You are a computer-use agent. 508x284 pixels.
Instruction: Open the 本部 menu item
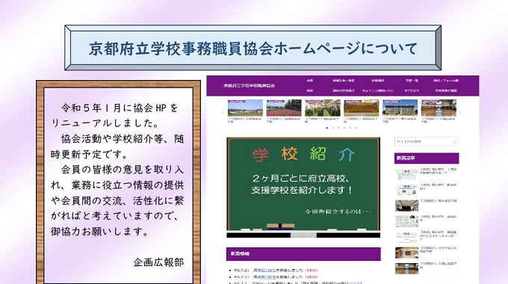[x=310, y=81]
